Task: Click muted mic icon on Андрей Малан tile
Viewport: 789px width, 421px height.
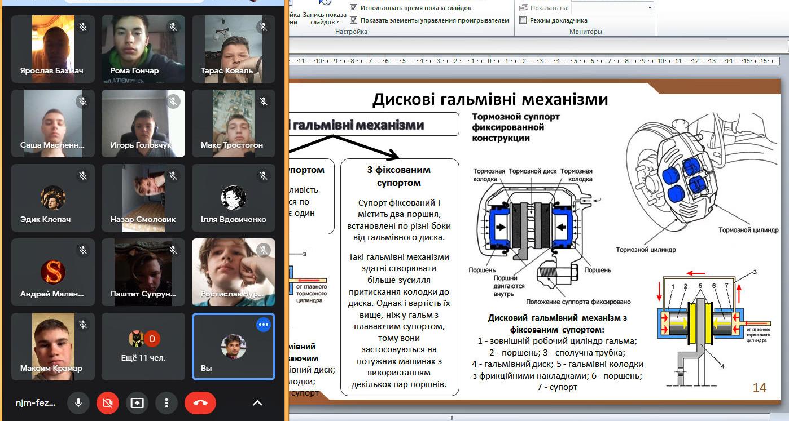Action: [x=83, y=250]
